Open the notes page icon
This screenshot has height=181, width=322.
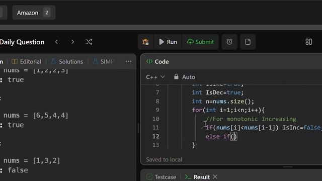coord(248,42)
